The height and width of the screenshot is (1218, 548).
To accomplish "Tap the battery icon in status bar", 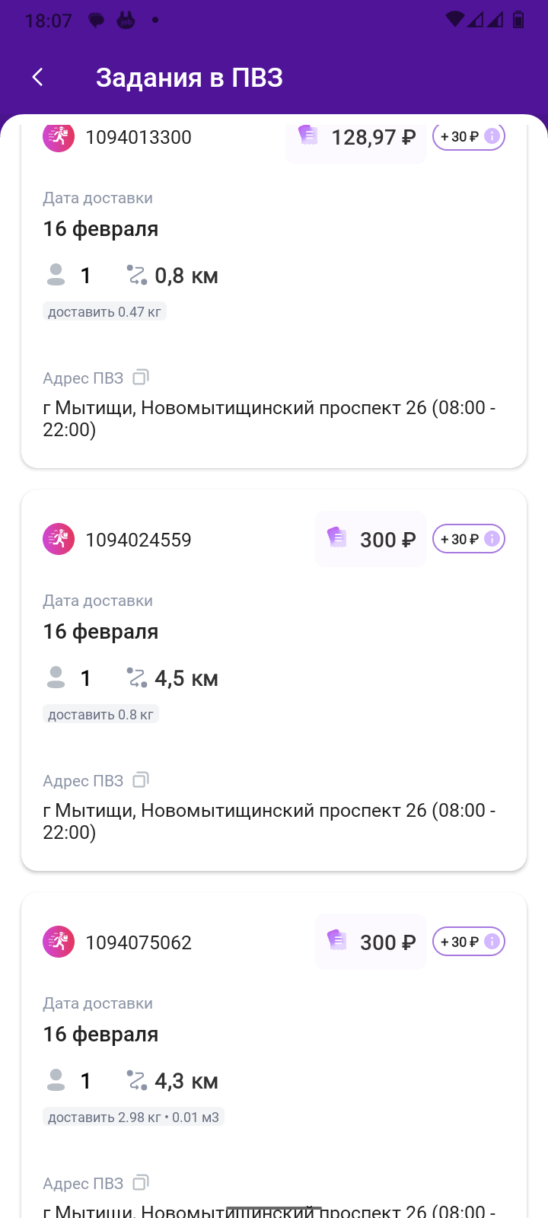I will (x=518, y=20).
